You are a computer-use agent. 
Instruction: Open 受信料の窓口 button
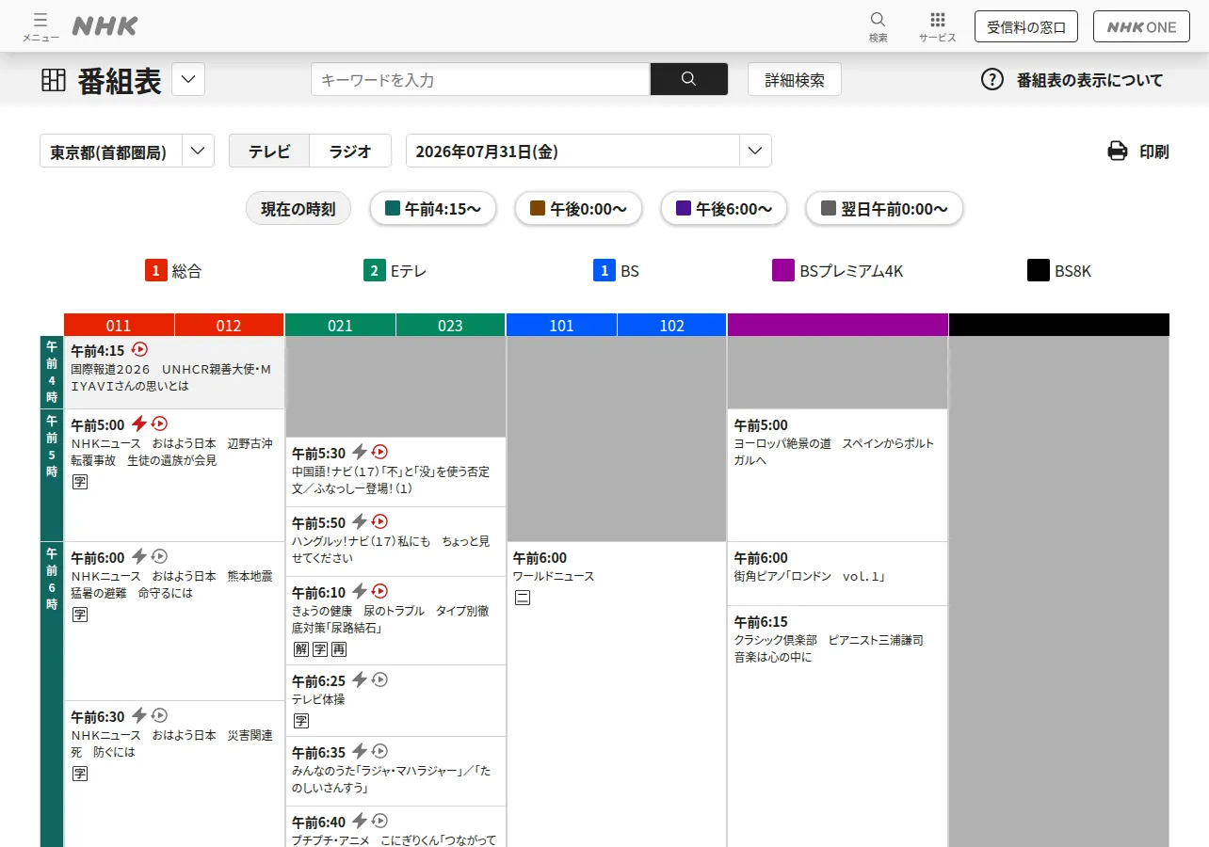(1026, 26)
